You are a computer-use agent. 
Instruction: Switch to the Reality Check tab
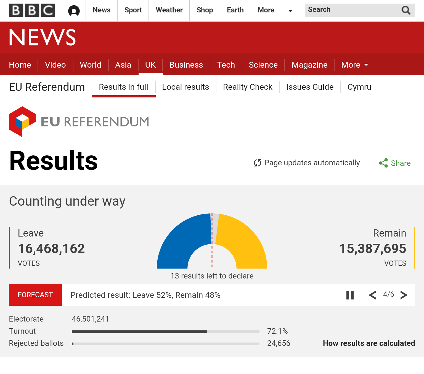(x=248, y=87)
